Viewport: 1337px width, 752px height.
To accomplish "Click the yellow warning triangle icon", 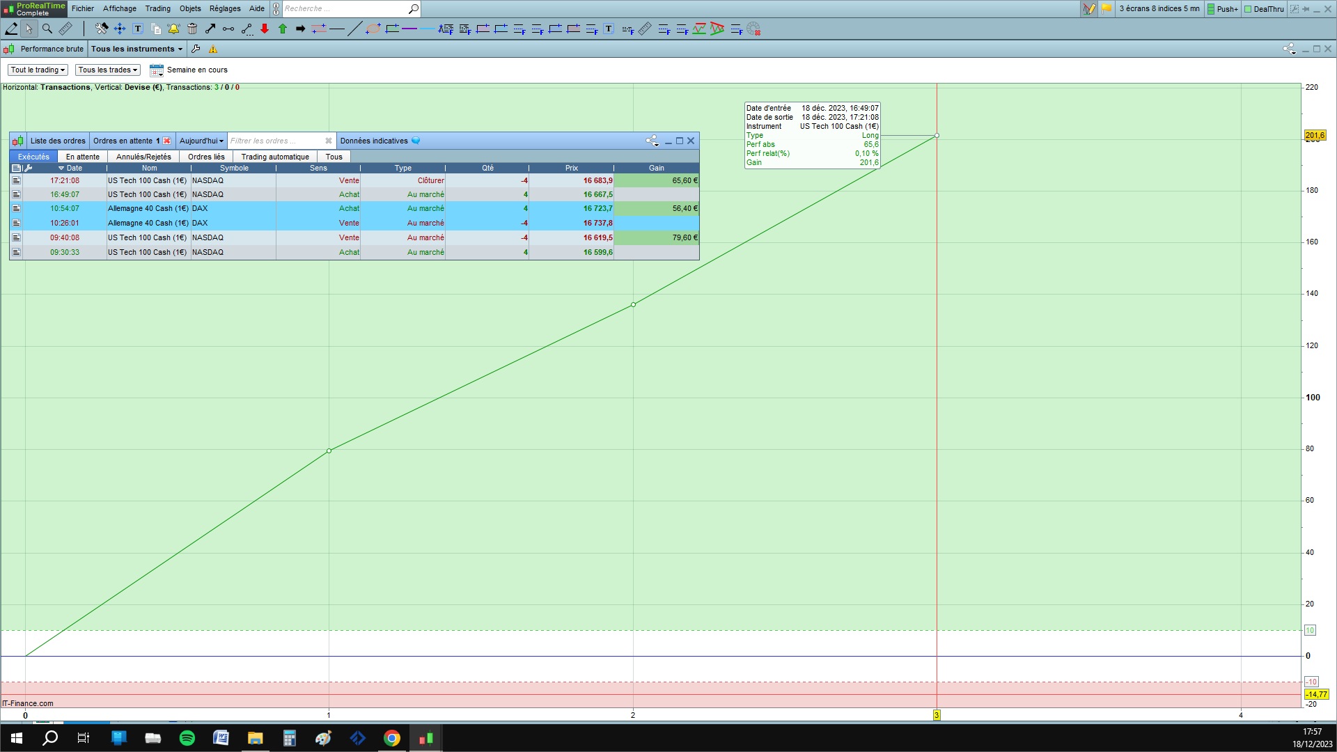I will (x=213, y=49).
